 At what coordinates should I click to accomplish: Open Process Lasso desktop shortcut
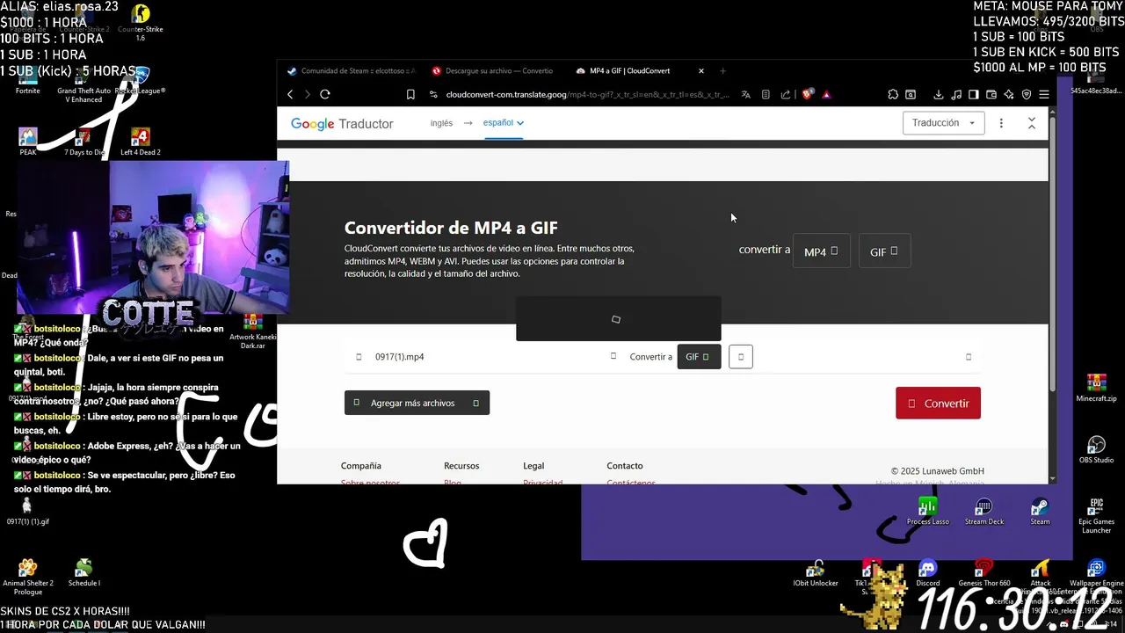[928, 511]
